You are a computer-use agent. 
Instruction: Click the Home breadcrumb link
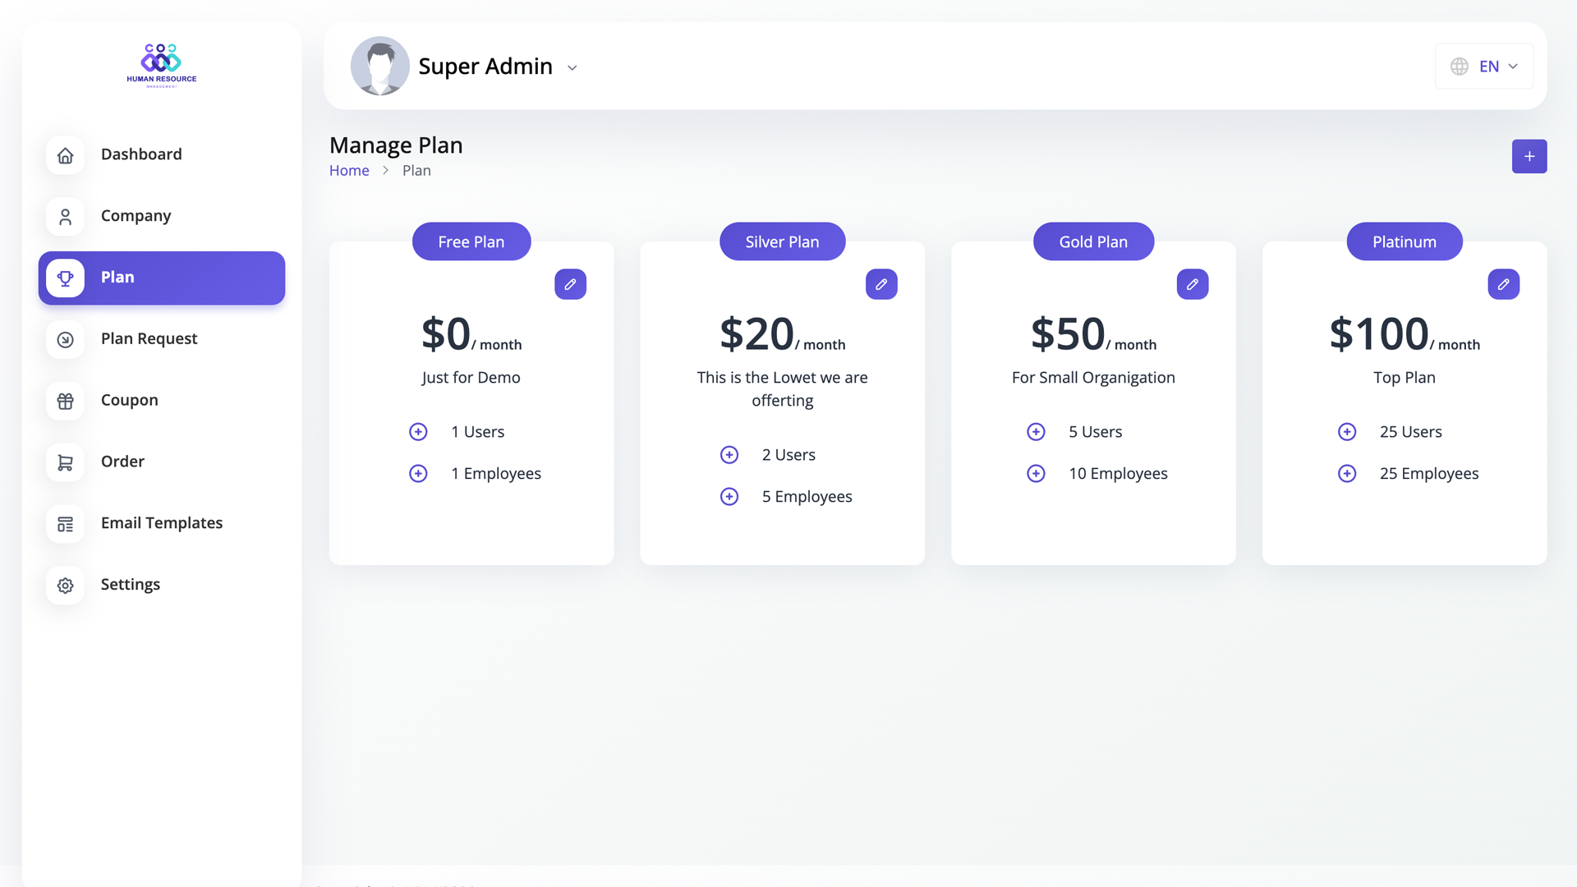[x=349, y=171]
